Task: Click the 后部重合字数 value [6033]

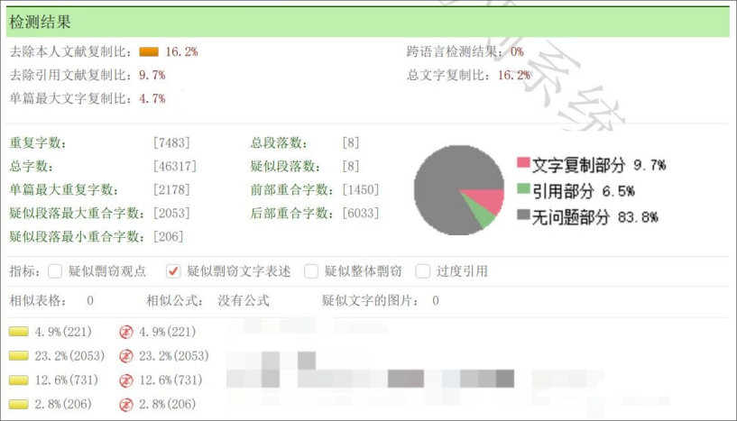Action: click(361, 214)
